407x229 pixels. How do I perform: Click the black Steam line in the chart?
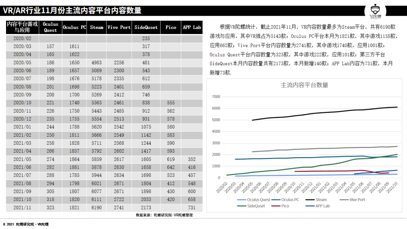click(x=324, y=113)
